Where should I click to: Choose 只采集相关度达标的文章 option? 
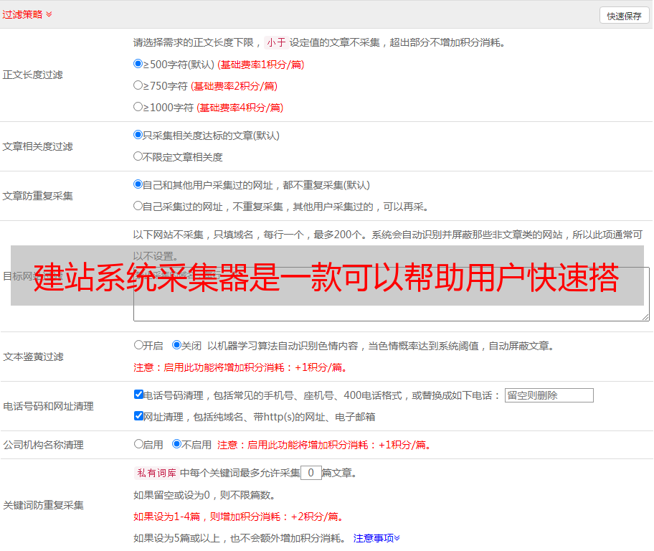[x=138, y=135]
